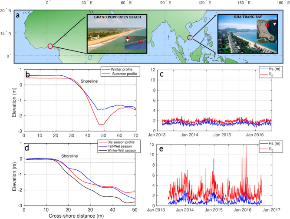Click panel label 'd'
Viewport: 290px width, 219px height.
27,148
